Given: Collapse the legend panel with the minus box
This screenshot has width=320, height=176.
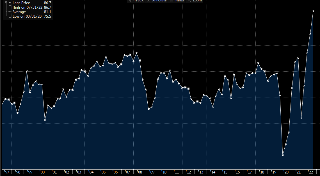Looking at the screenshot, I should point(6,3).
